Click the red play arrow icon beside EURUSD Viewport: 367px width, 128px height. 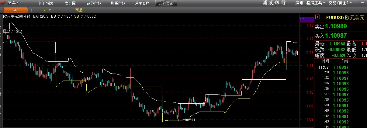tap(318, 17)
